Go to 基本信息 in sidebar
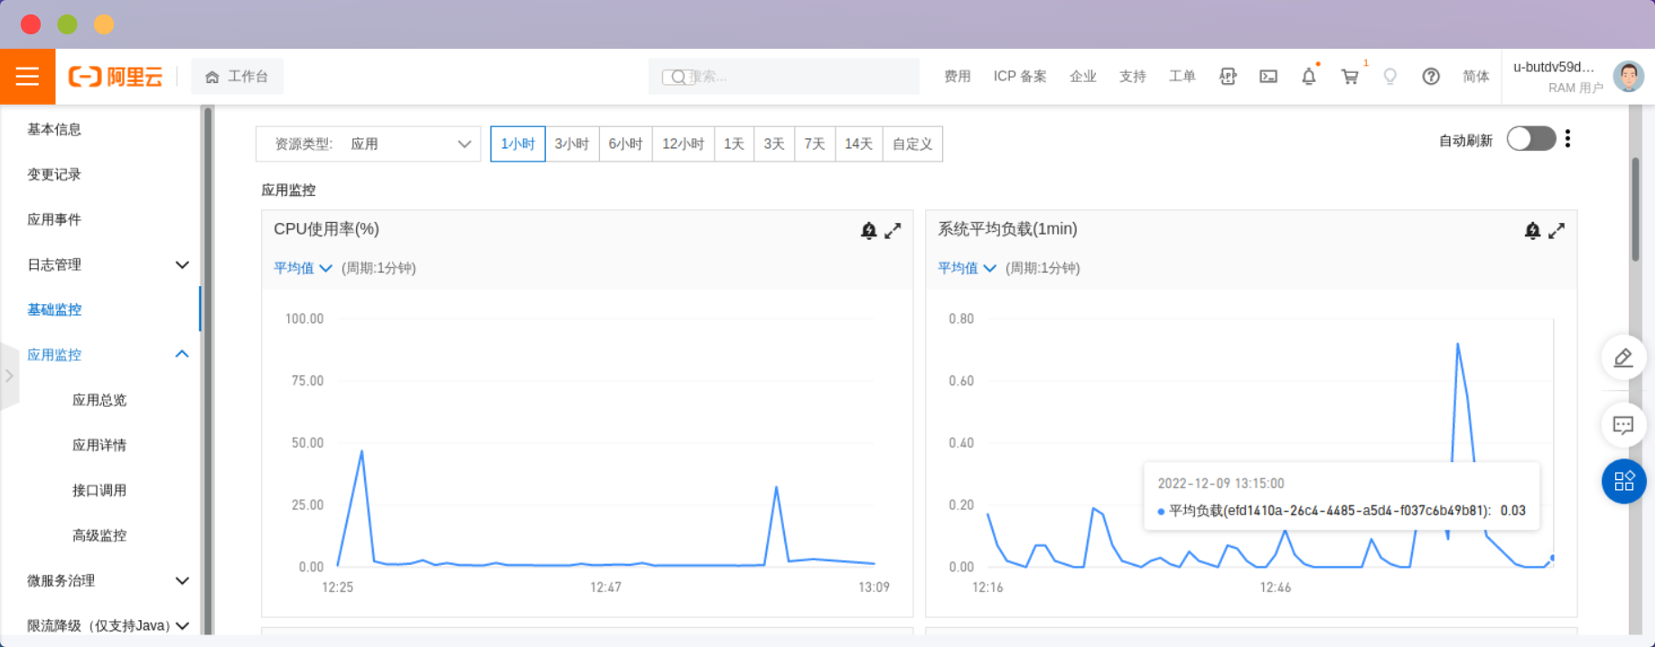The image size is (1655, 647). tap(54, 129)
